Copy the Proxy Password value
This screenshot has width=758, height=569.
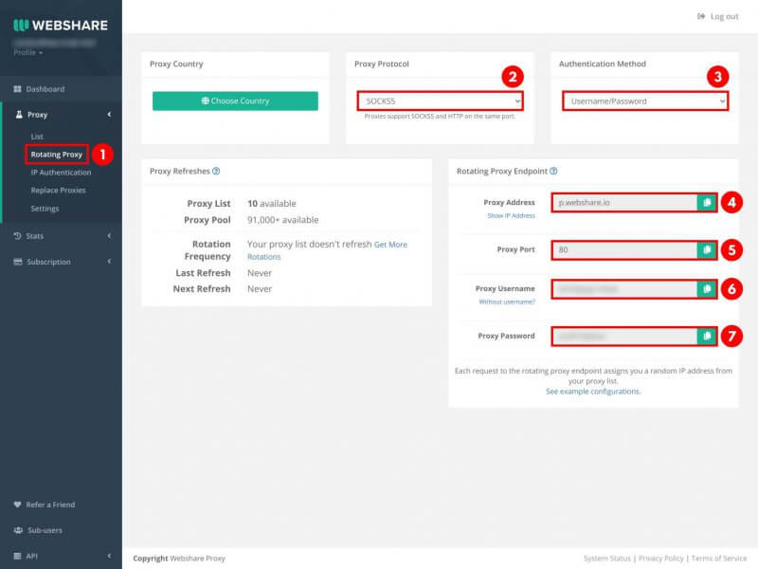pos(707,336)
